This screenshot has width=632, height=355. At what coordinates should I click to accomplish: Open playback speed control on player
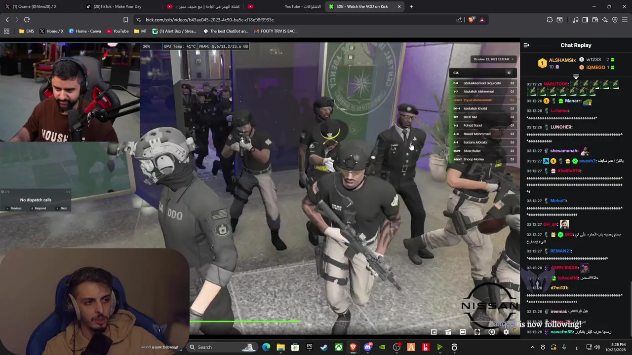click(x=491, y=332)
